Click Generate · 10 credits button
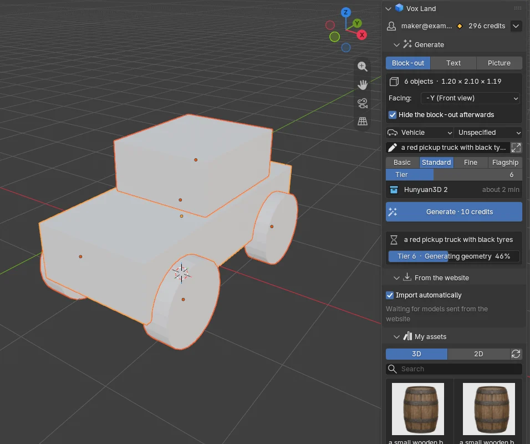530x444 pixels. pos(454,212)
